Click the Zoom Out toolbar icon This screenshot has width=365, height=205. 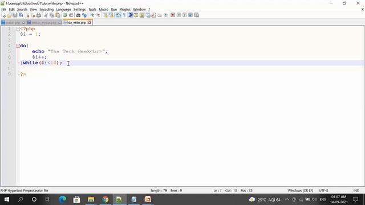click(x=98, y=15)
